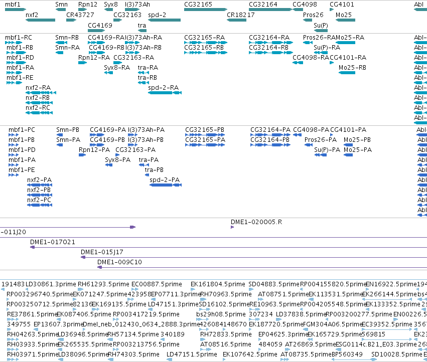
Task: Click transcript Smn-RB
Action: click(61, 43)
